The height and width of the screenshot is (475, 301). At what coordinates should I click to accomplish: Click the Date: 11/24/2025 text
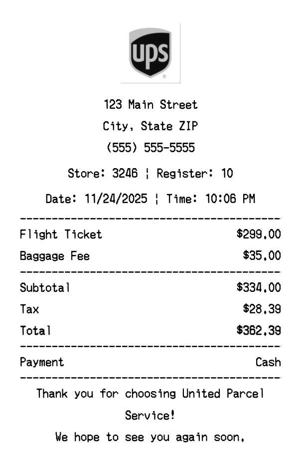[x=97, y=199]
